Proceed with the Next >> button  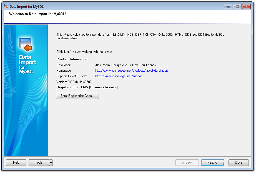pyautogui.click(x=213, y=162)
